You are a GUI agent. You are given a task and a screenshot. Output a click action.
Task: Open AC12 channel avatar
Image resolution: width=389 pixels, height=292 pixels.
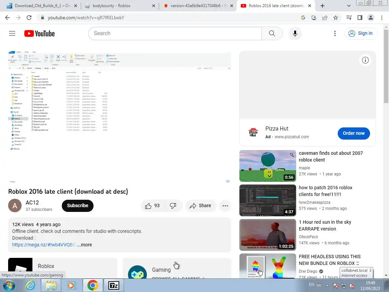click(x=15, y=205)
